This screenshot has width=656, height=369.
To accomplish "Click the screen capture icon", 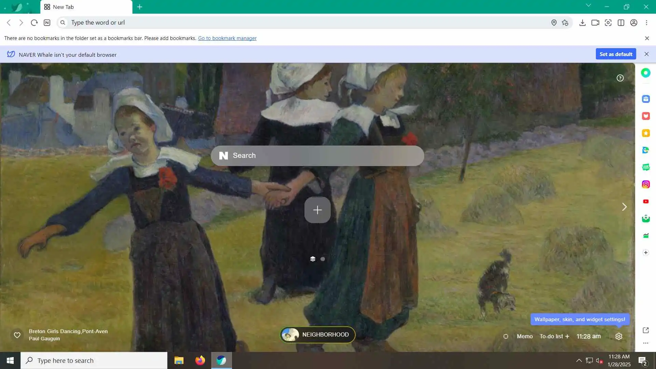I will click(608, 23).
